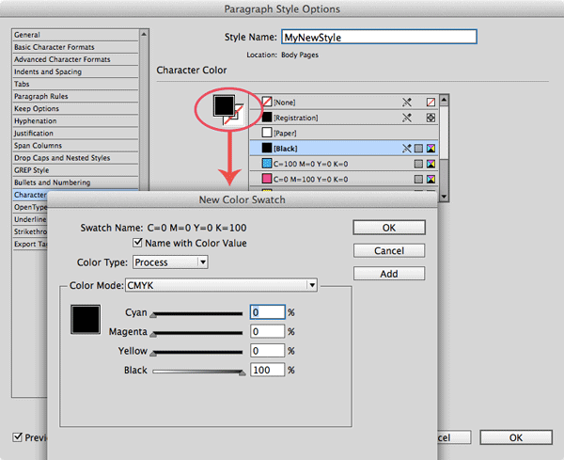Choose the magenta C=0 M=100 Y=0 K=0 swatch
Image resolution: width=564 pixels, height=460 pixels.
coord(344,180)
